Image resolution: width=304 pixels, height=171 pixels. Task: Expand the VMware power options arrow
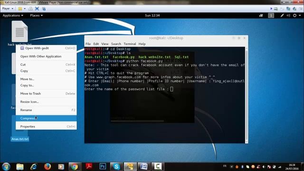(25, 9)
